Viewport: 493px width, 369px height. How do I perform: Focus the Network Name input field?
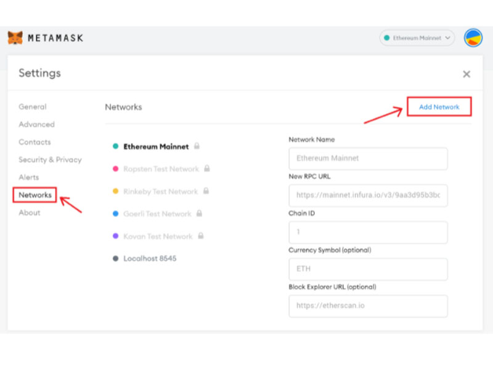pos(368,159)
